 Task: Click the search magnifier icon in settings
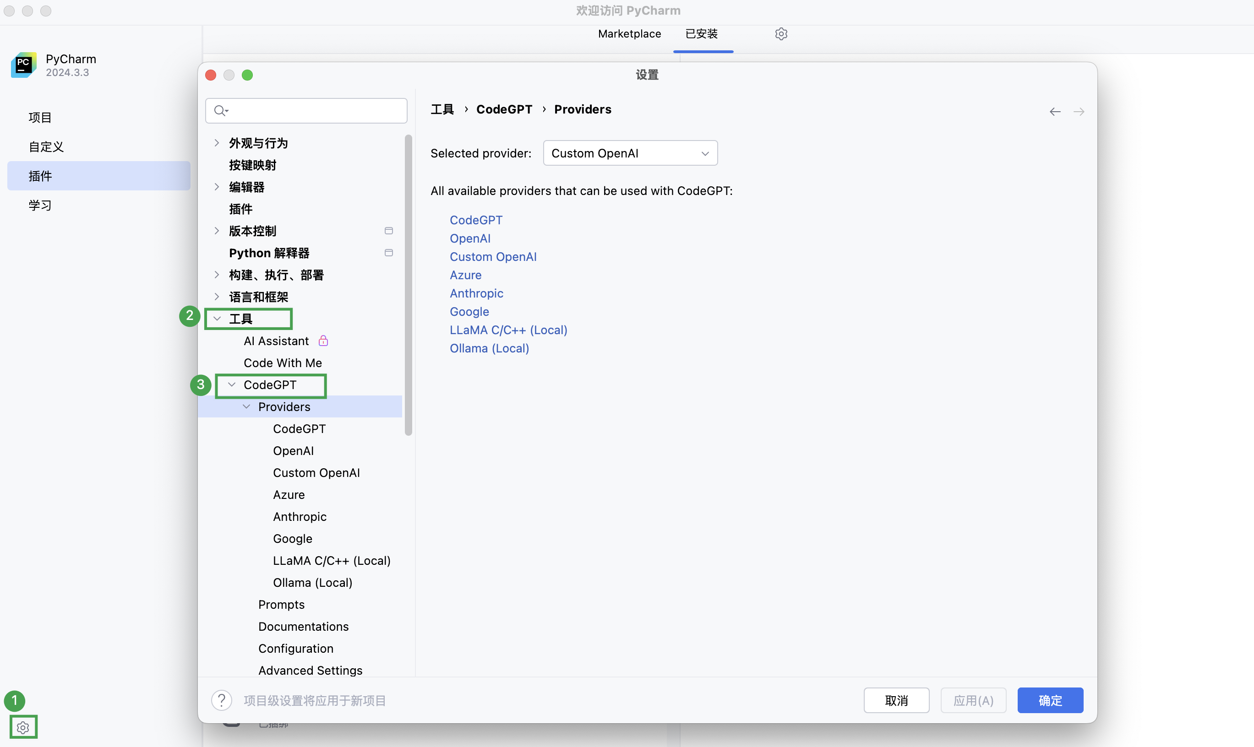point(221,110)
